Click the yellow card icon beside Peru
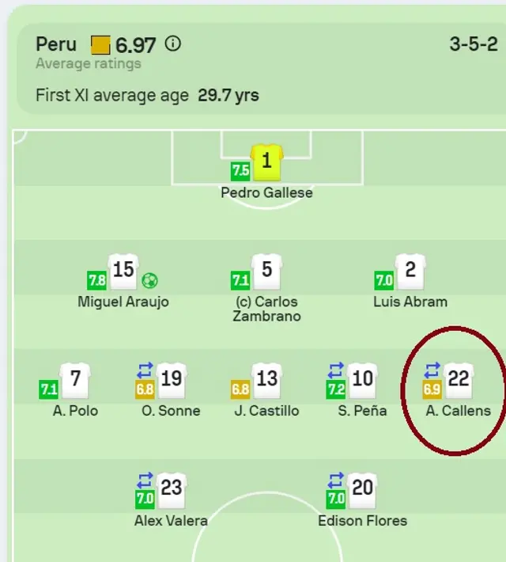506x562 pixels. pyautogui.click(x=100, y=44)
